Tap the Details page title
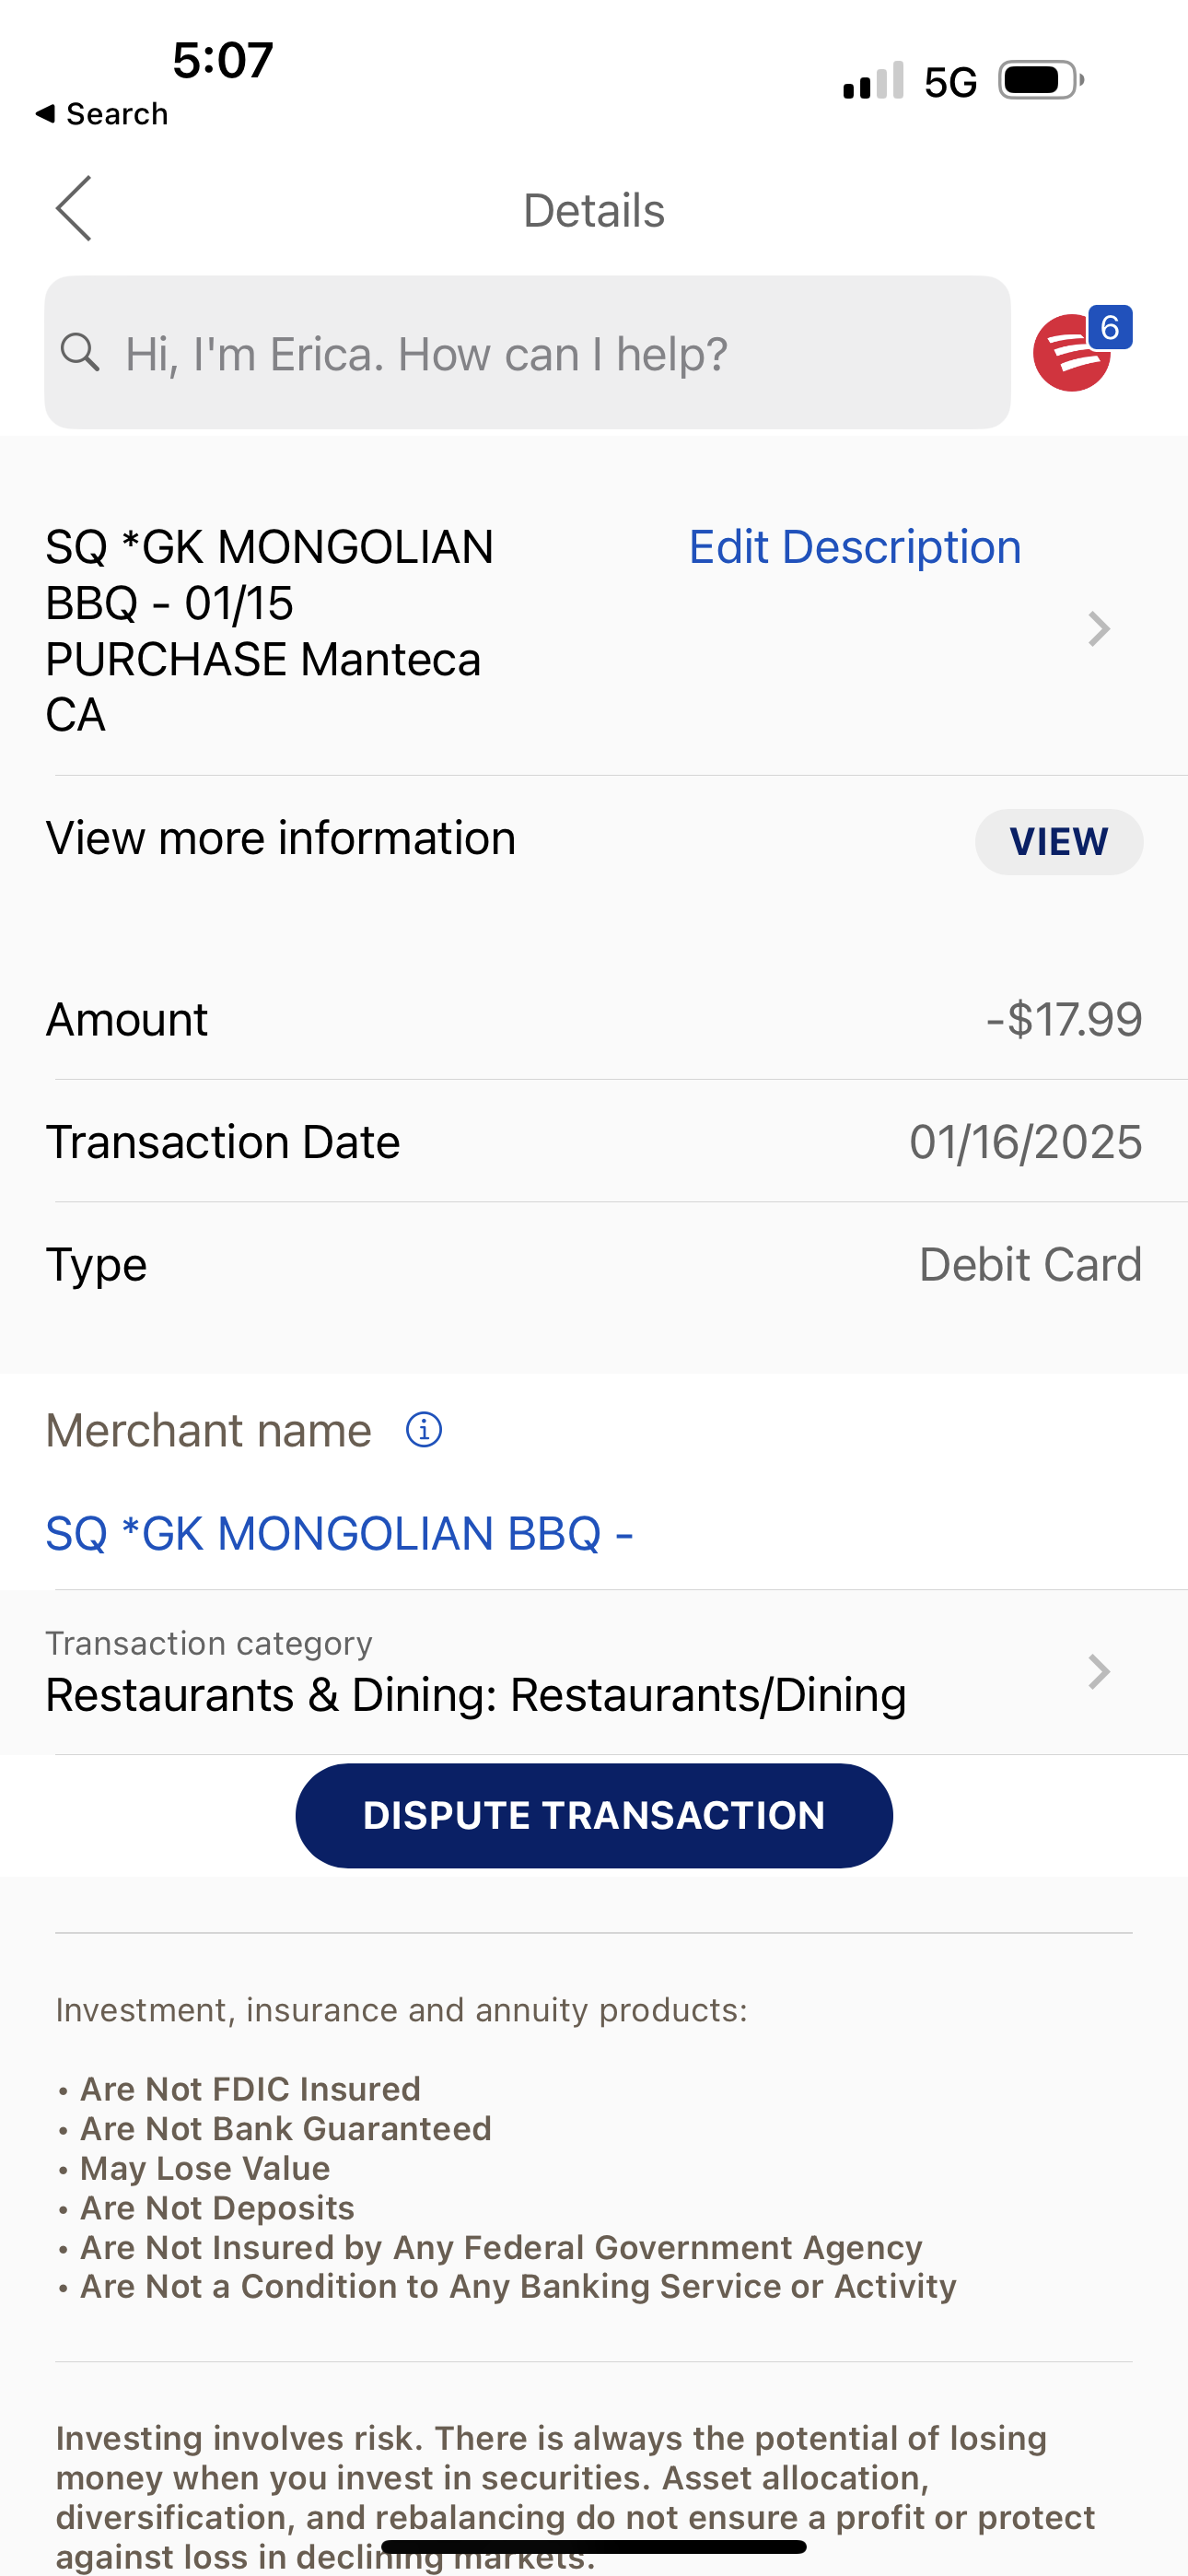This screenshot has width=1188, height=2576. click(x=594, y=211)
